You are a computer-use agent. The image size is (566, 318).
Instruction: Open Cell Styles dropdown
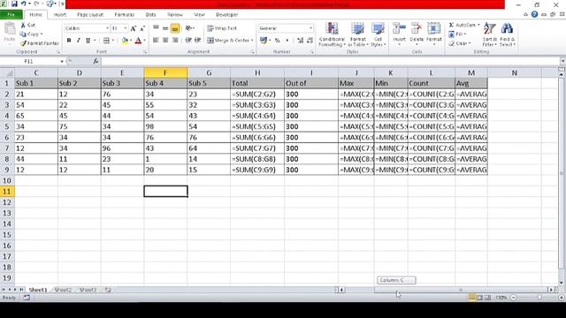click(378, 34)
